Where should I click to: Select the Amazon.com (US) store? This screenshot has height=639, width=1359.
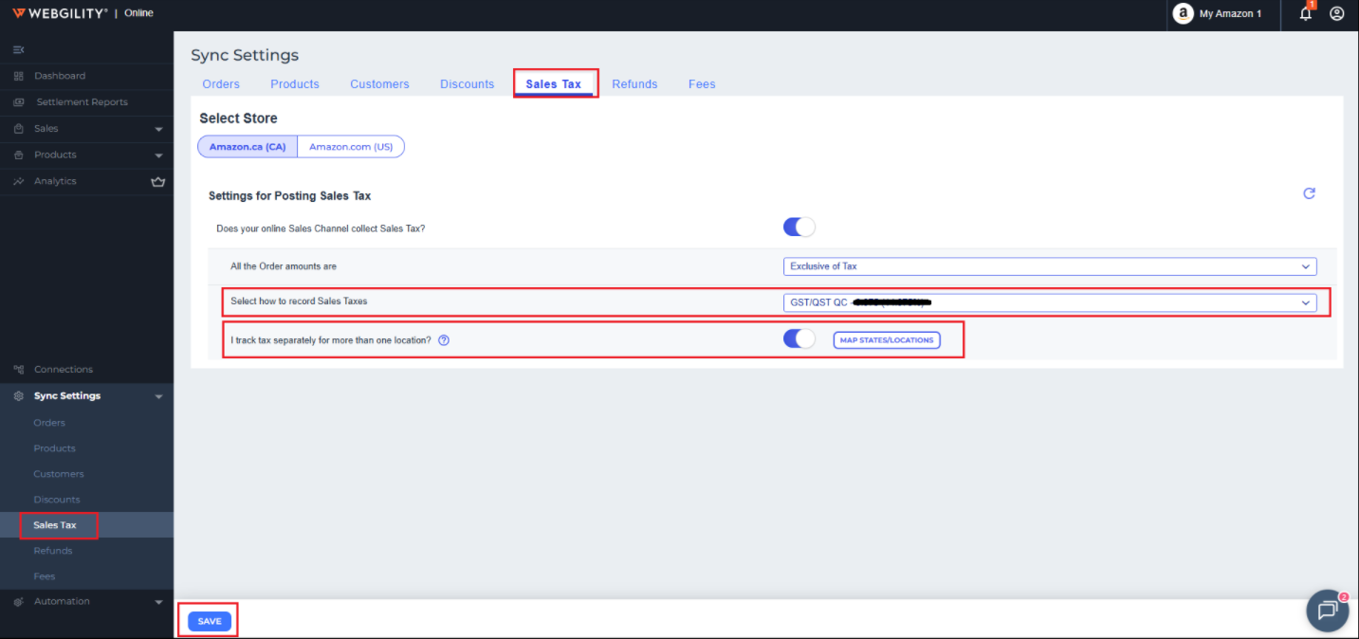pyautogui.click(x=351, y=147)
